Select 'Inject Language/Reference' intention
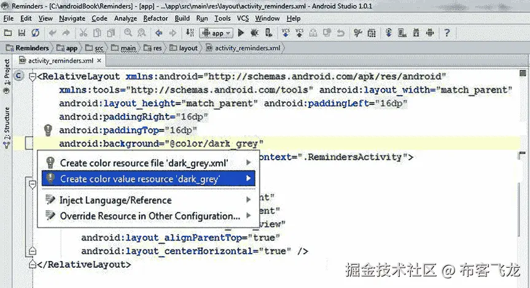 pos(149,200)
